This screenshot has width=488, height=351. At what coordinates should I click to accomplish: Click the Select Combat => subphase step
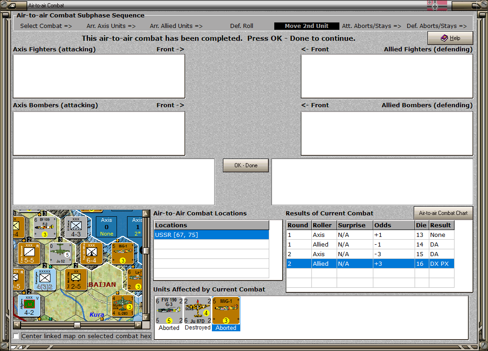click(46, 26)
